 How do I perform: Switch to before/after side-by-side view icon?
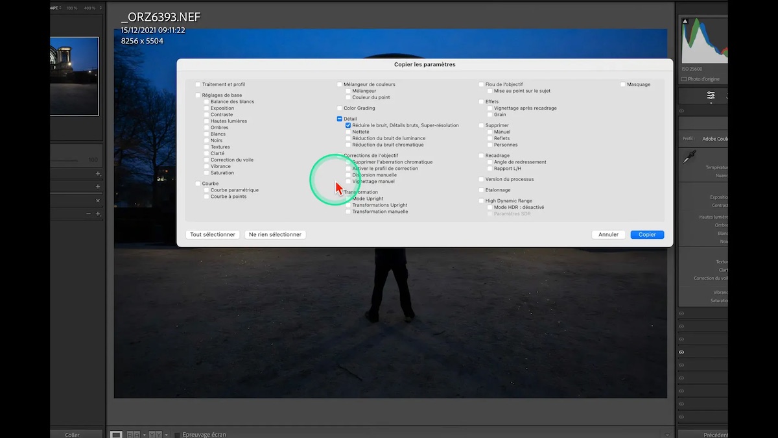[133, 434]
